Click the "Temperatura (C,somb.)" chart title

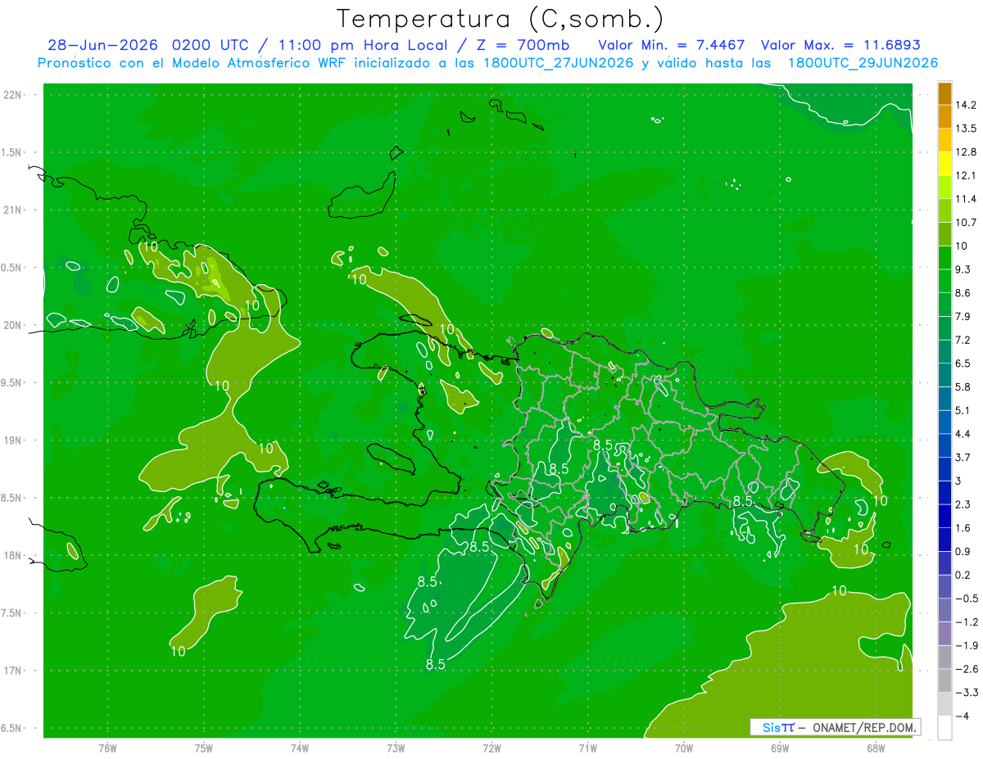point(501,19)
